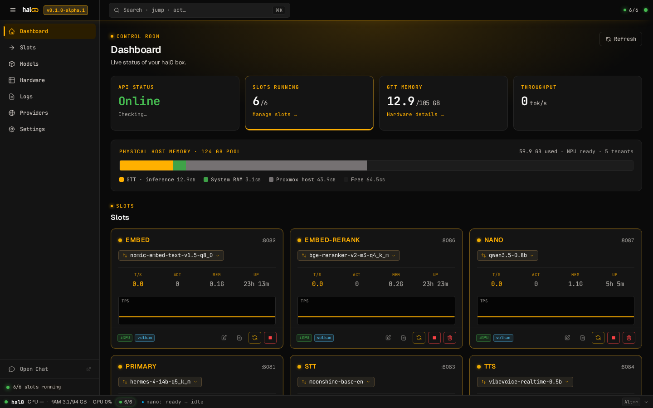This screenshot has width=653, height=408.
Task: Edit the EMBED-RERANK slot
Action: 388,338
